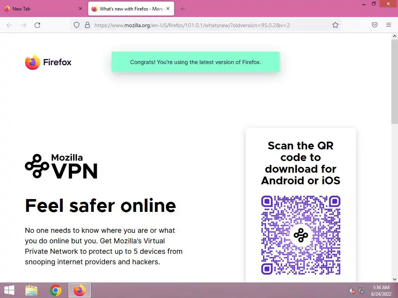Click the scrollbar down arrow
398x298 pixels.
395,279
